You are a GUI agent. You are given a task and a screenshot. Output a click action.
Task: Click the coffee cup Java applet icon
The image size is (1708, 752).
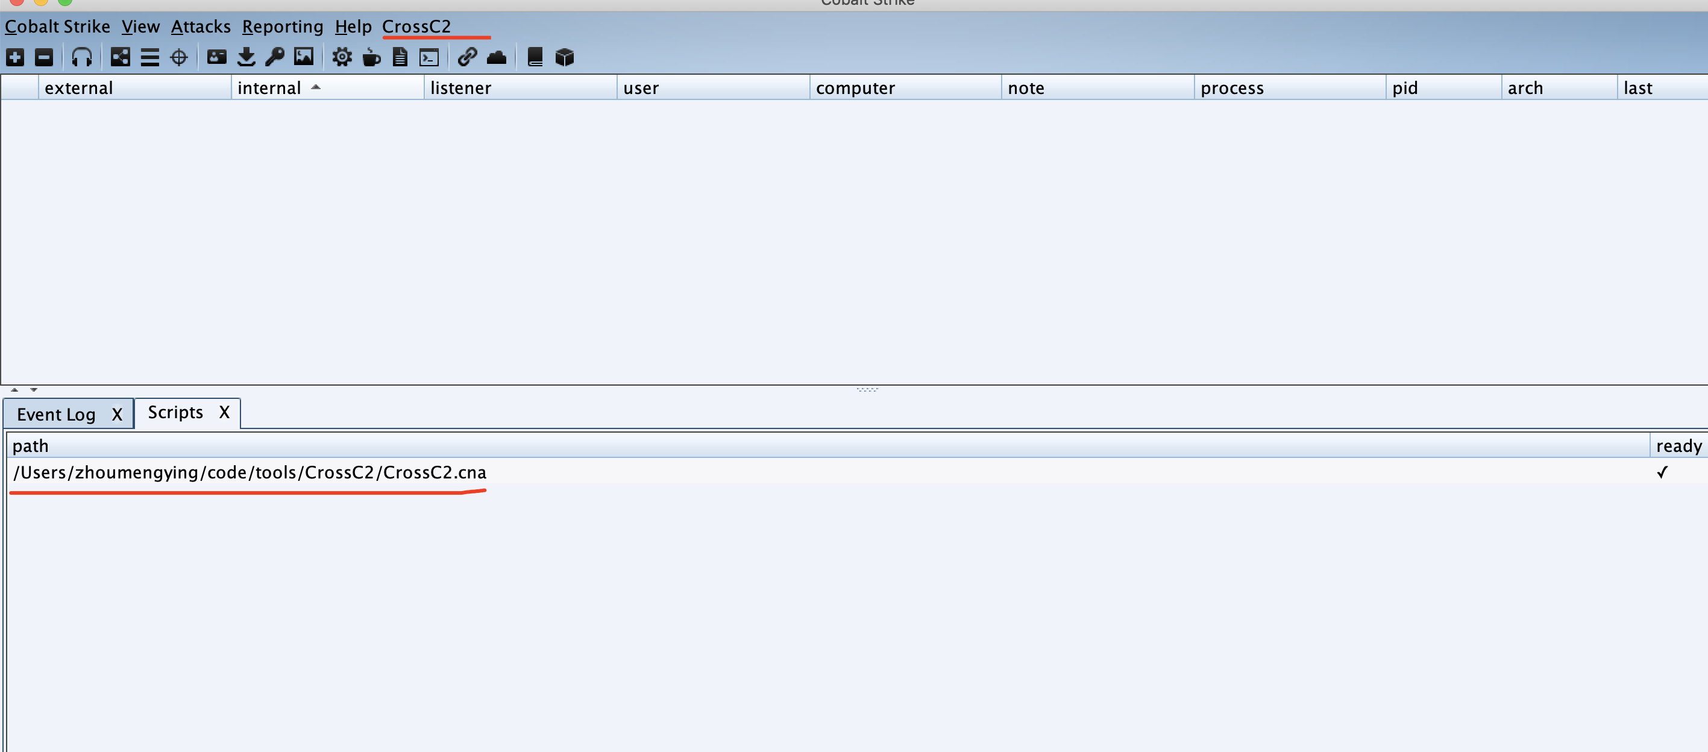coord(371,58)
